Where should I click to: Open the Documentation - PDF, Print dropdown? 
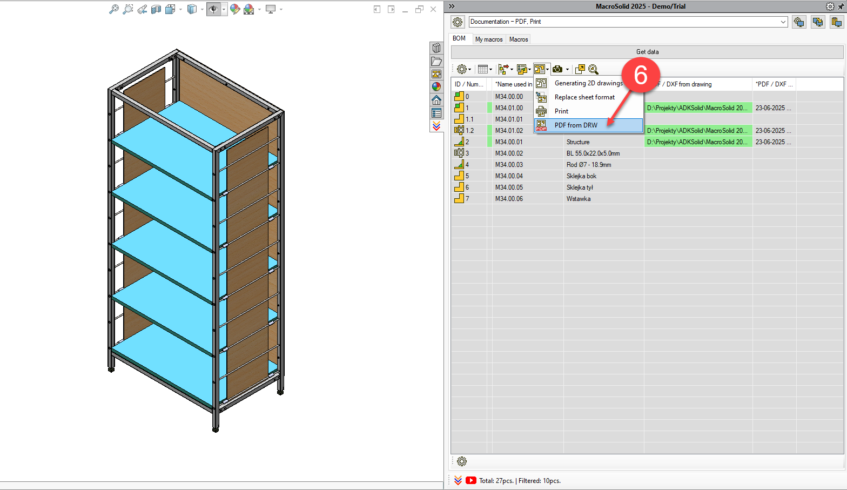[x=628, y=22]
